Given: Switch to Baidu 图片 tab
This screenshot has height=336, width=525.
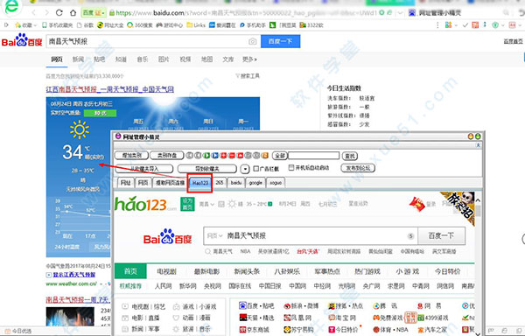Looking at the screenshot, I should point(164,59).
